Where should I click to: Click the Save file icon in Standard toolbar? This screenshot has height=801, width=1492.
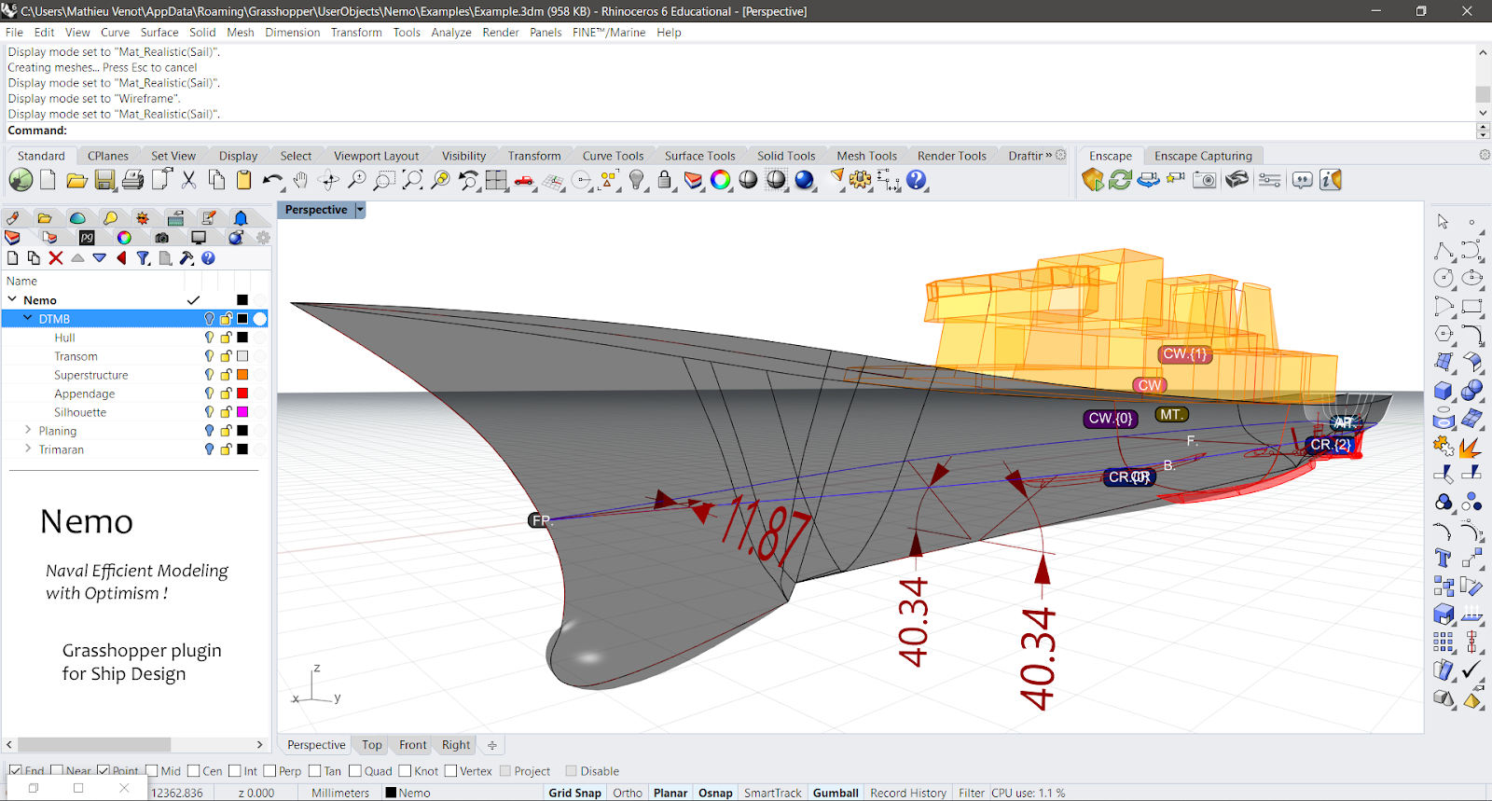coord(104,180)
